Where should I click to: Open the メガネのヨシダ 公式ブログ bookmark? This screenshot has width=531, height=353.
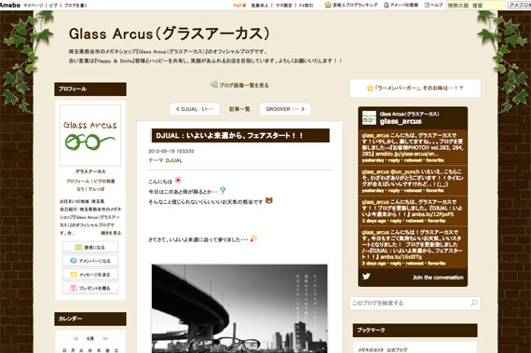point(383,350)
